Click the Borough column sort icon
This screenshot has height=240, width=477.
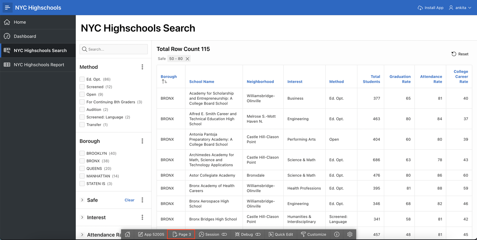pyautogui.click(x=164, y=81)
